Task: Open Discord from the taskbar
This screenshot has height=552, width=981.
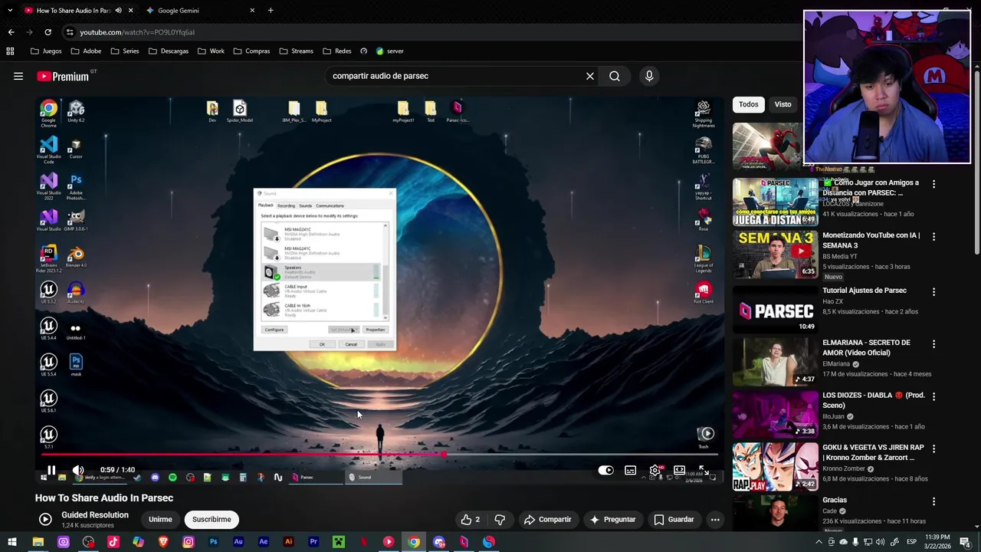Action: click(x=438, y=542)
